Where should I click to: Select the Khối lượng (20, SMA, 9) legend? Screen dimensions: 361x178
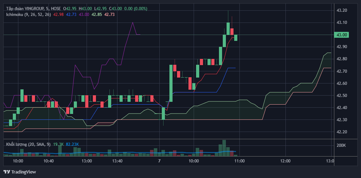click(x=28, y=144)
